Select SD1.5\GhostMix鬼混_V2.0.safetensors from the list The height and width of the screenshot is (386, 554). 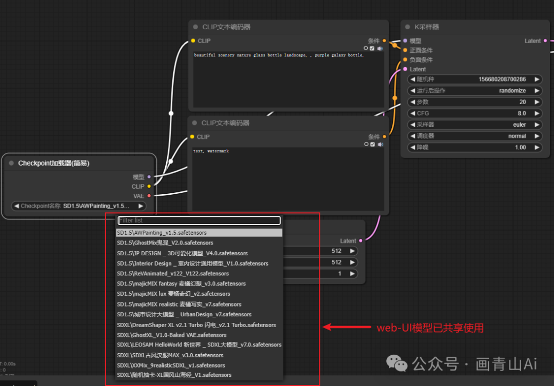(199, 243)
